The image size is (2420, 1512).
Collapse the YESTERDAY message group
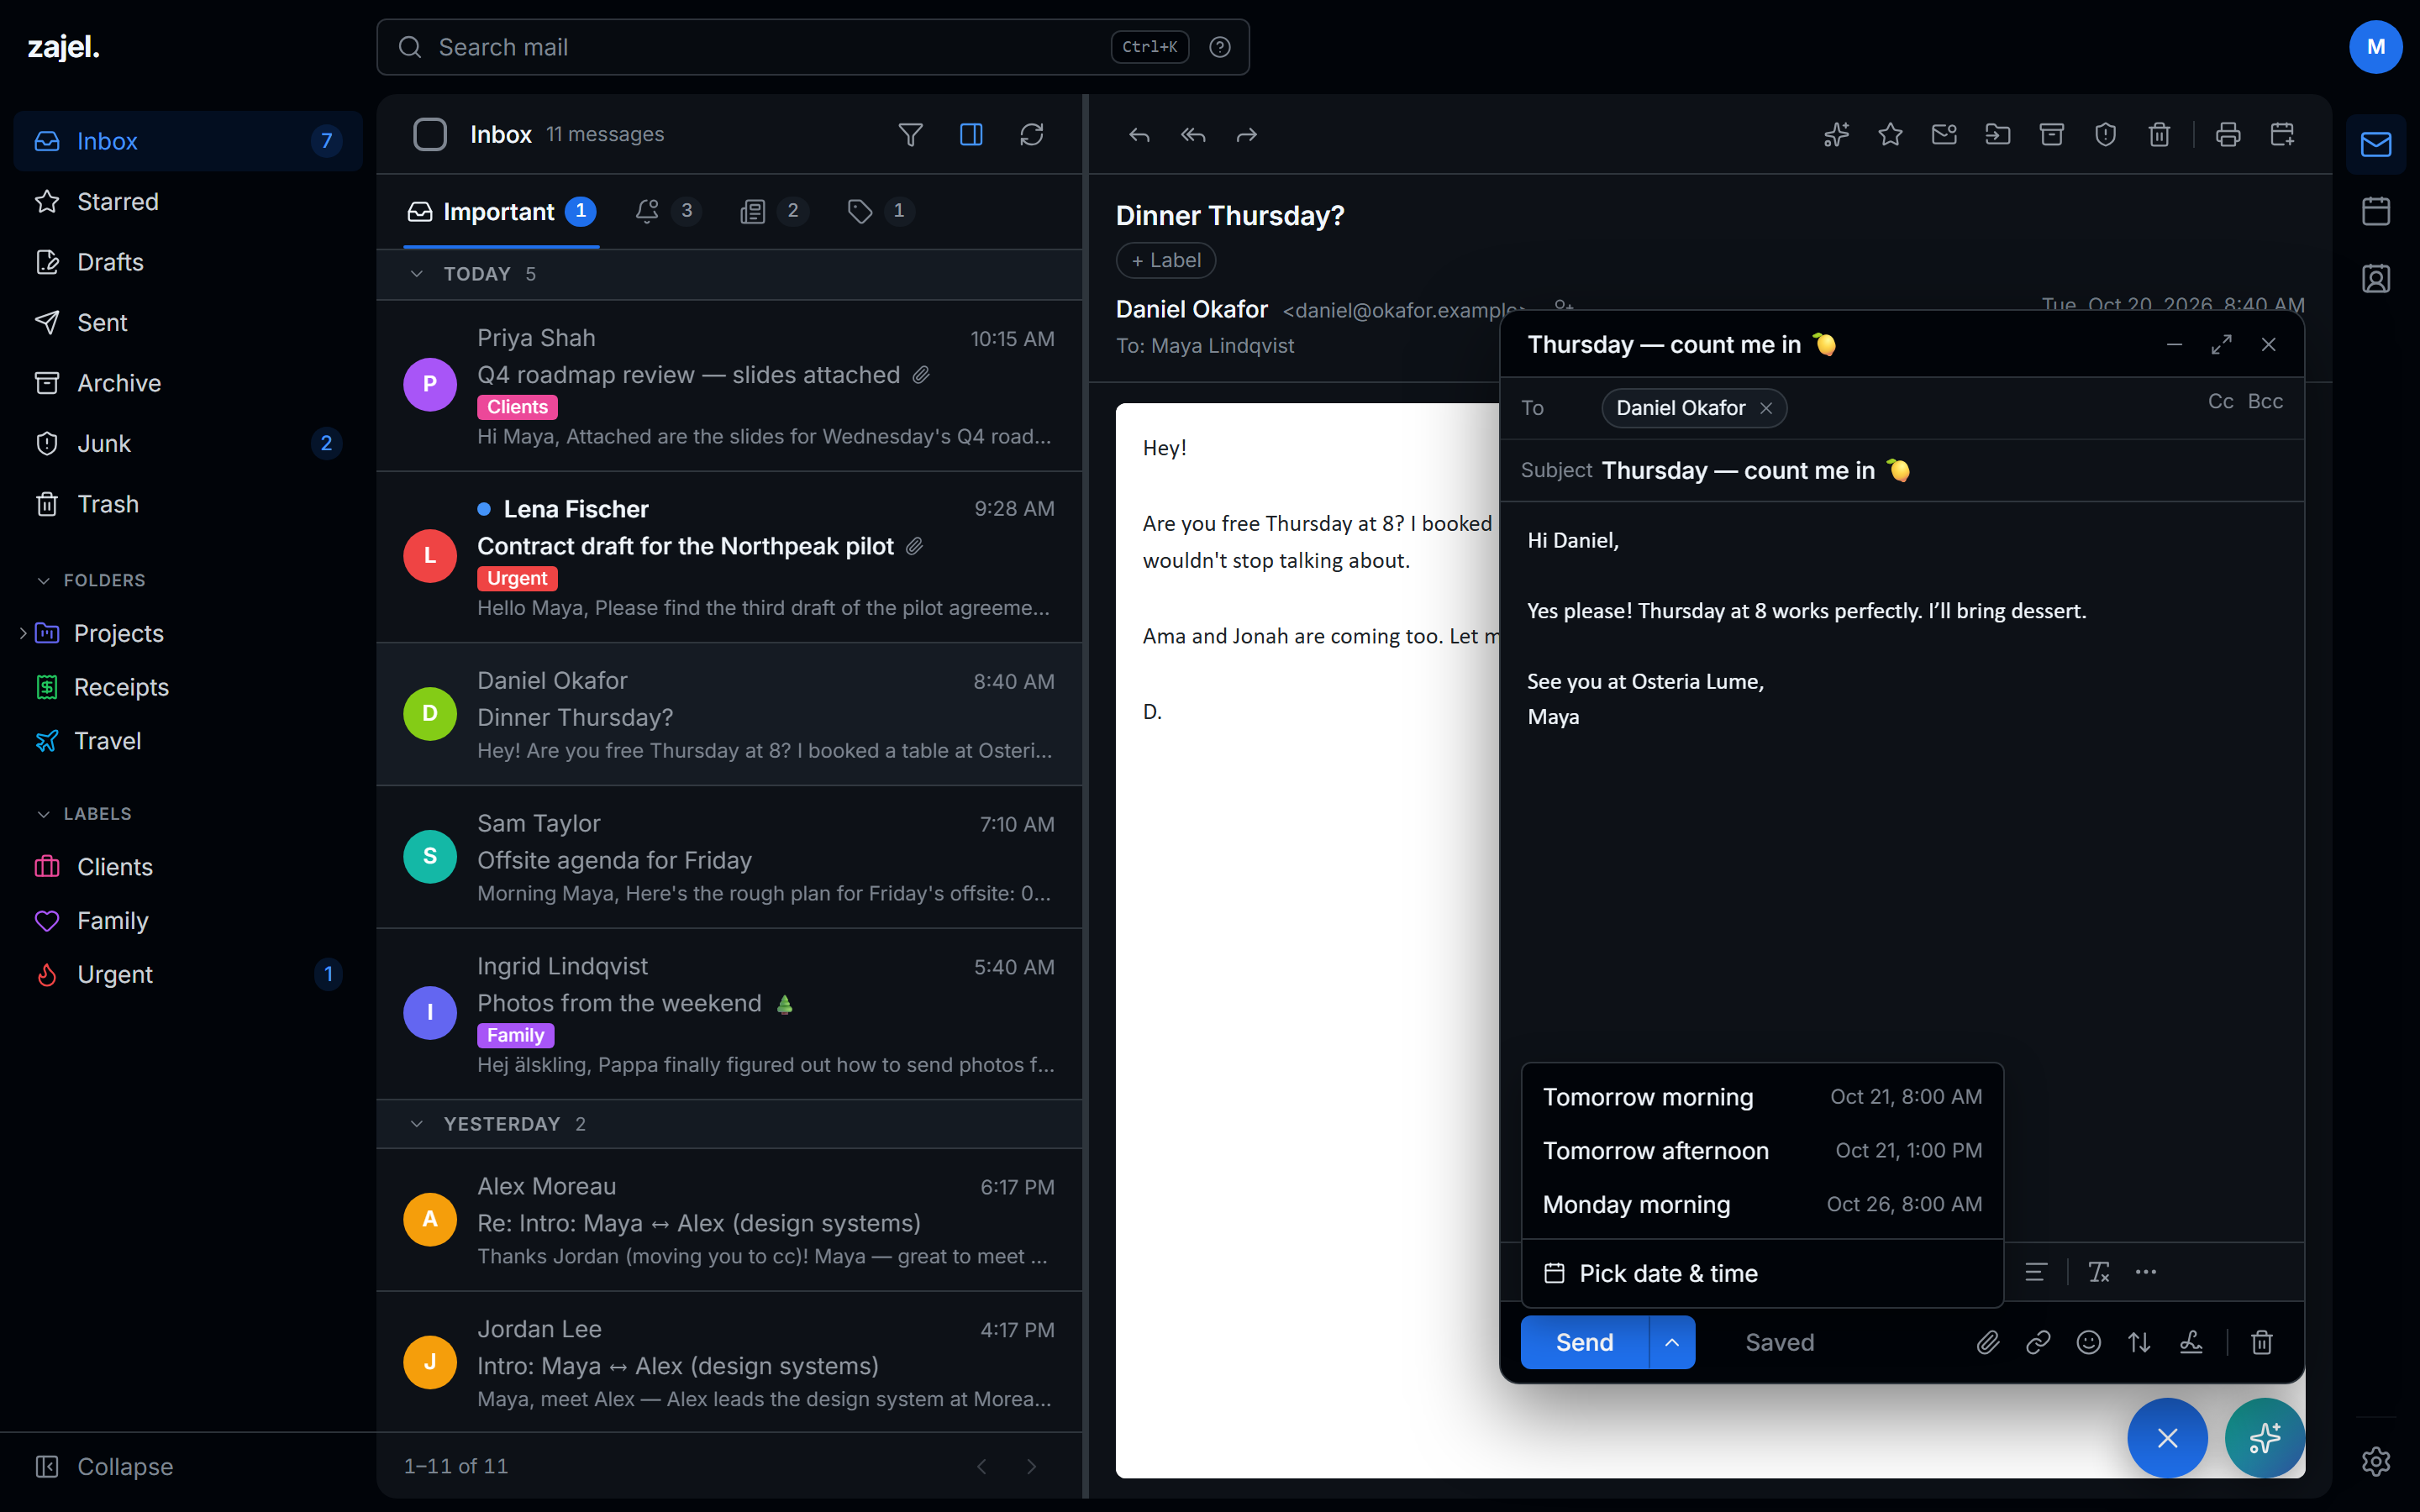click(417, 1124)
